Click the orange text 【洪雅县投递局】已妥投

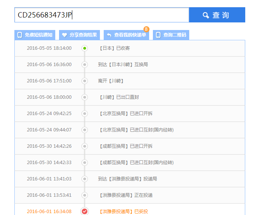click(x=123, y=212)
